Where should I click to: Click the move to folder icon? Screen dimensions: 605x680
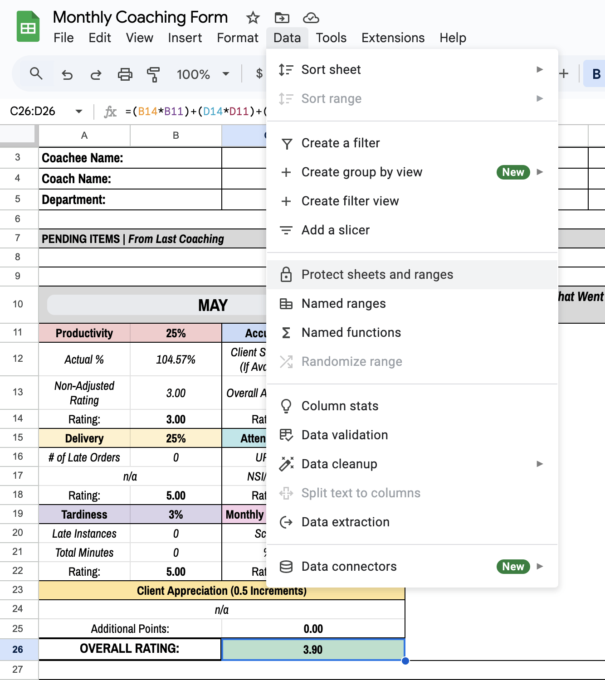click(x=282, y=18)
